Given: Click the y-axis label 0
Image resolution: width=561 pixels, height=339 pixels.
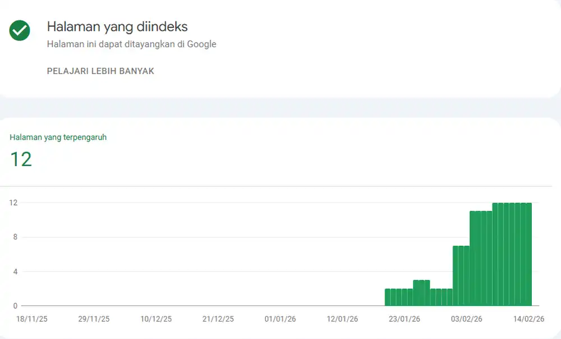Looking at the screenshot, I should pos(15,306).
